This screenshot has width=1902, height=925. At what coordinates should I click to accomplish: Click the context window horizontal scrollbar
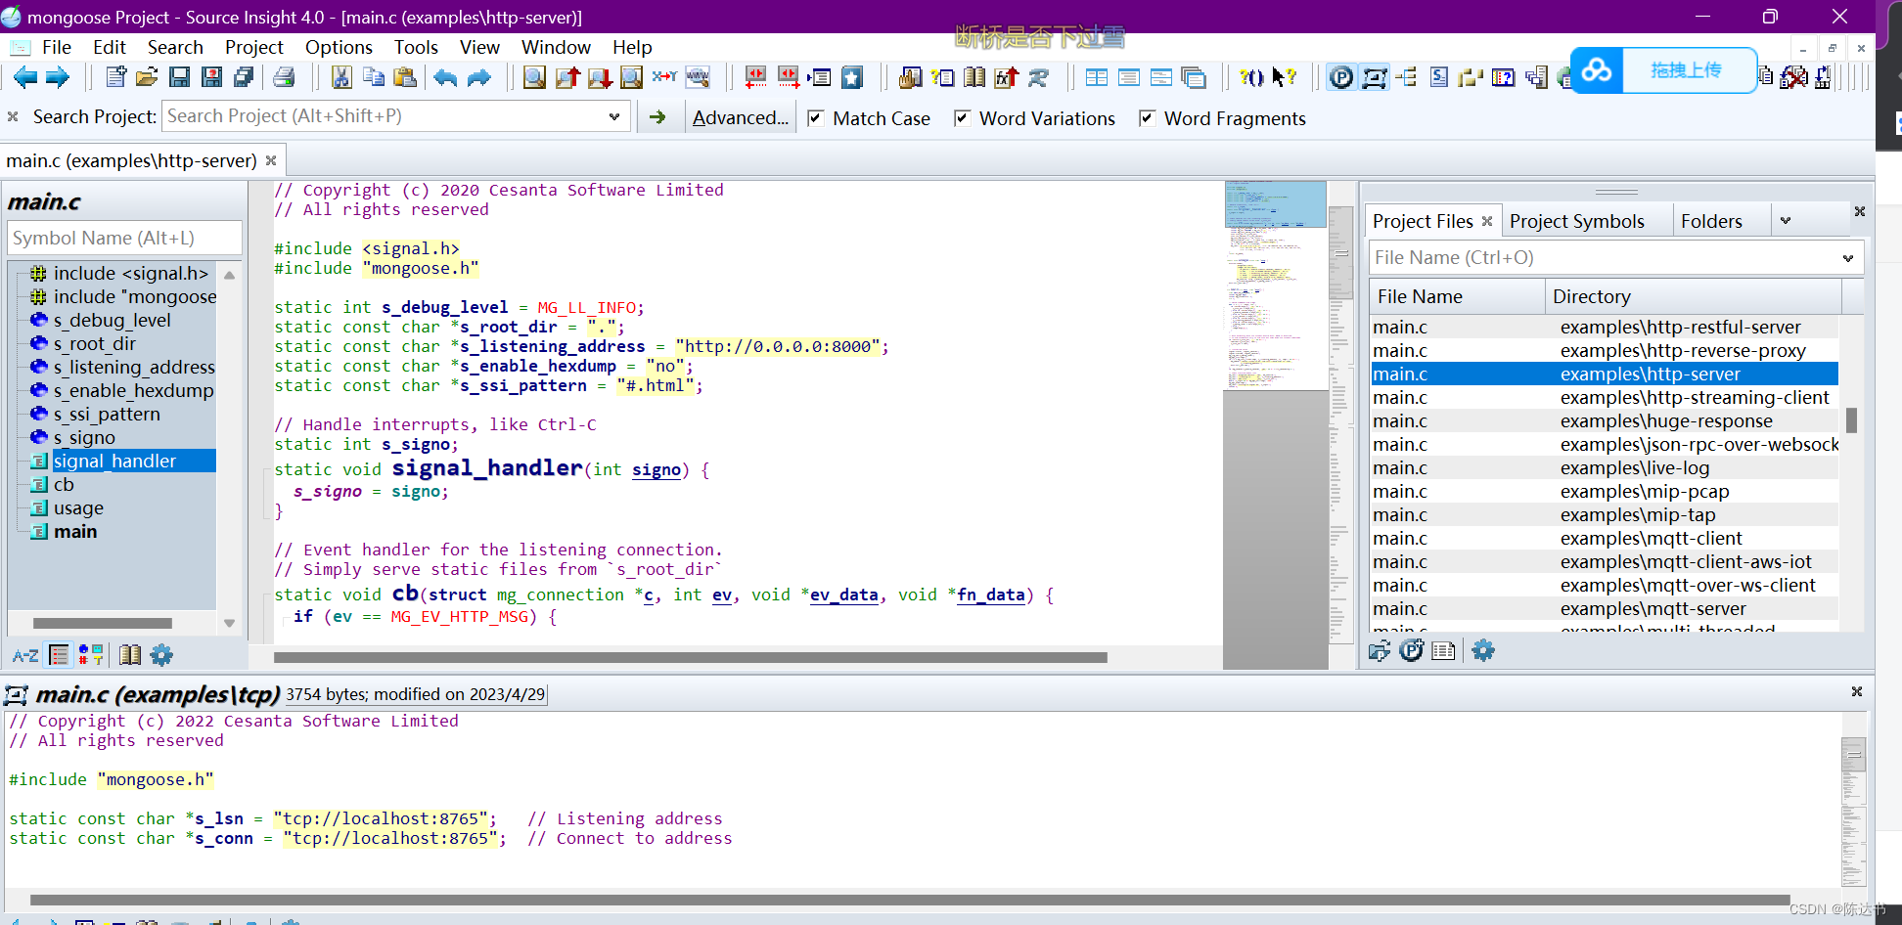pos(910,901)
